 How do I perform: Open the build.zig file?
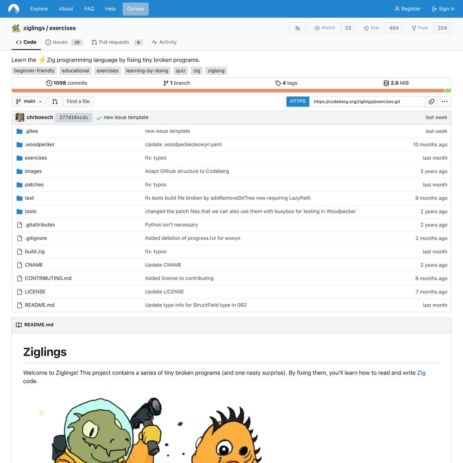click(x=35, y=251)
